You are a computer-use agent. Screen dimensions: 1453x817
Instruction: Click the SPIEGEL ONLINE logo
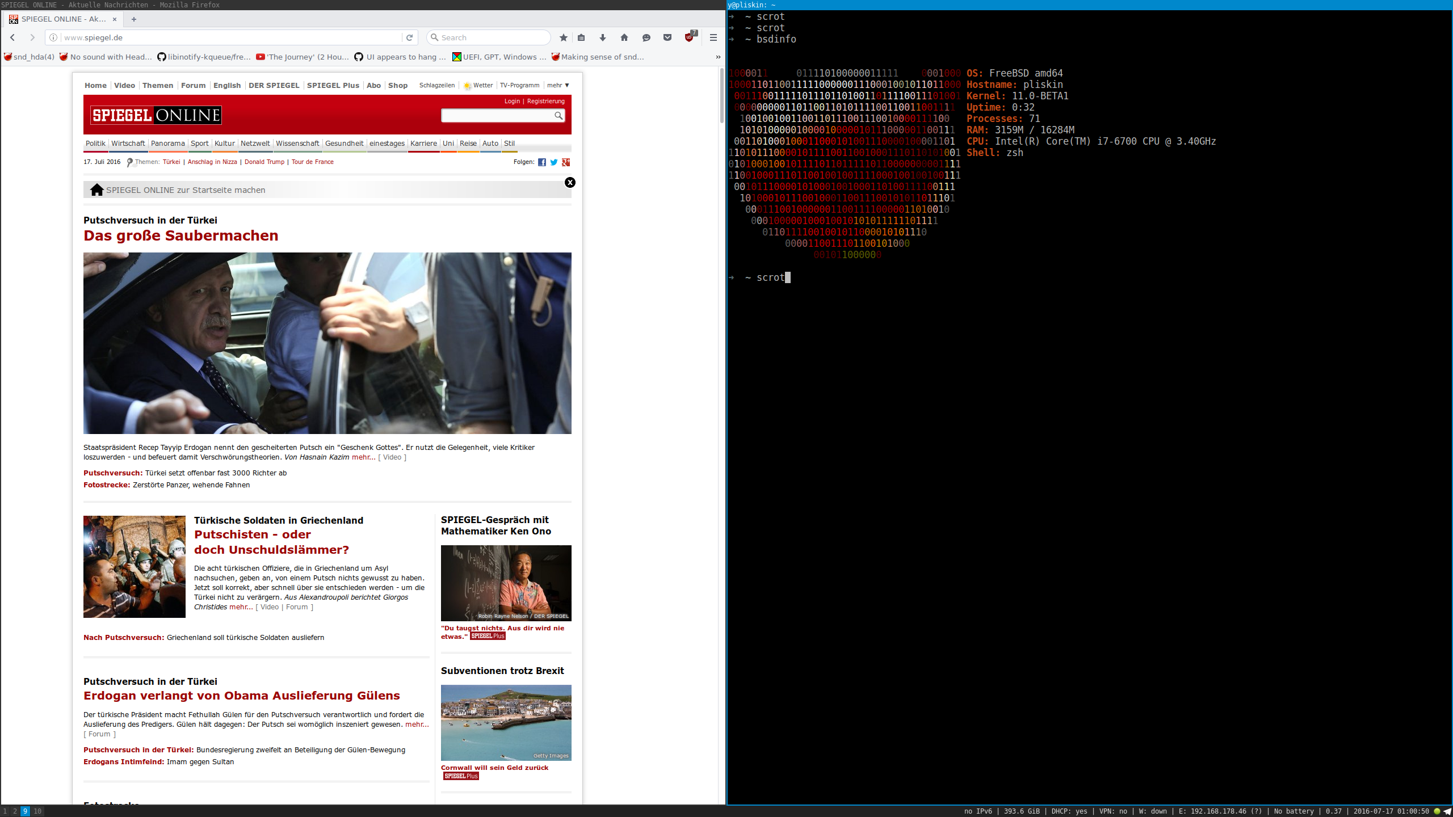(x=156, y=115)
